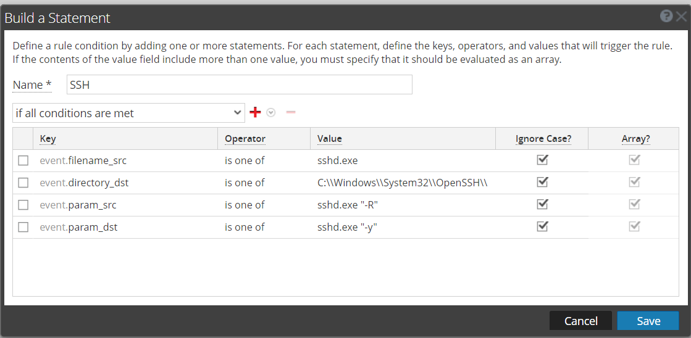This screenshot has height=338, width=691.
Task: Tick the event.param_src row checkbox
Action: point(23,205)
